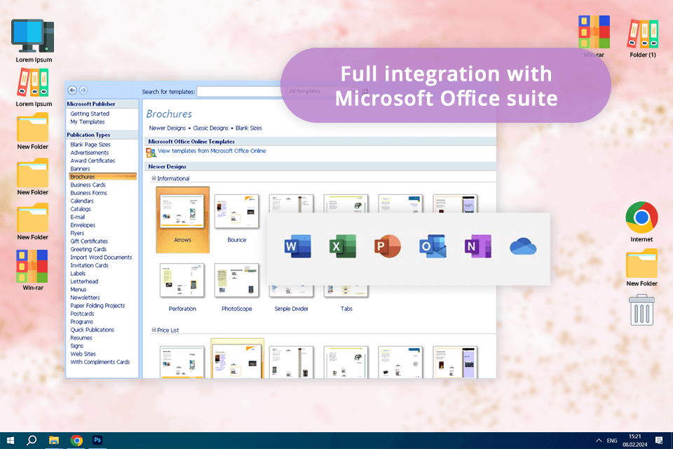Open the New Folder below Internet icon
Viewport: 673px width, 449px height.
tap(641, 263)
